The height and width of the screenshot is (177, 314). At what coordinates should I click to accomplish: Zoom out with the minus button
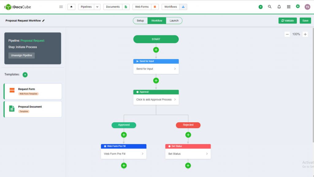coord(287,34)
